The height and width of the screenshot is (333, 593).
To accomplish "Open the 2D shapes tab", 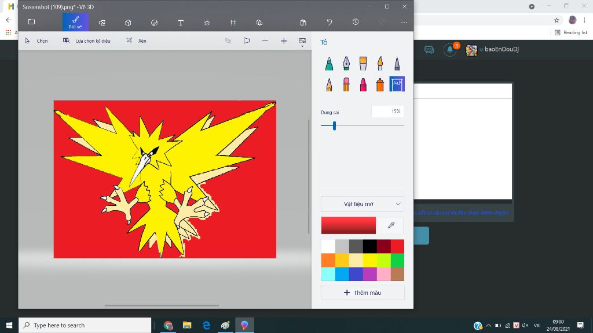I will pyautogui.click(x=102, y=23).
